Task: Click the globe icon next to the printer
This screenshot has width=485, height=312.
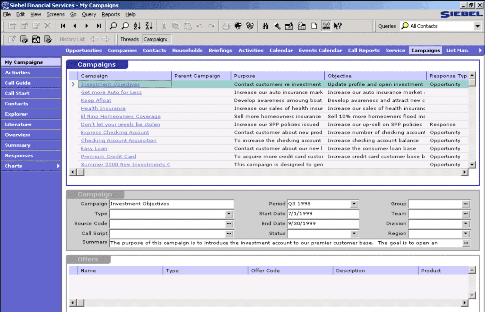Action: pos(238,26)
